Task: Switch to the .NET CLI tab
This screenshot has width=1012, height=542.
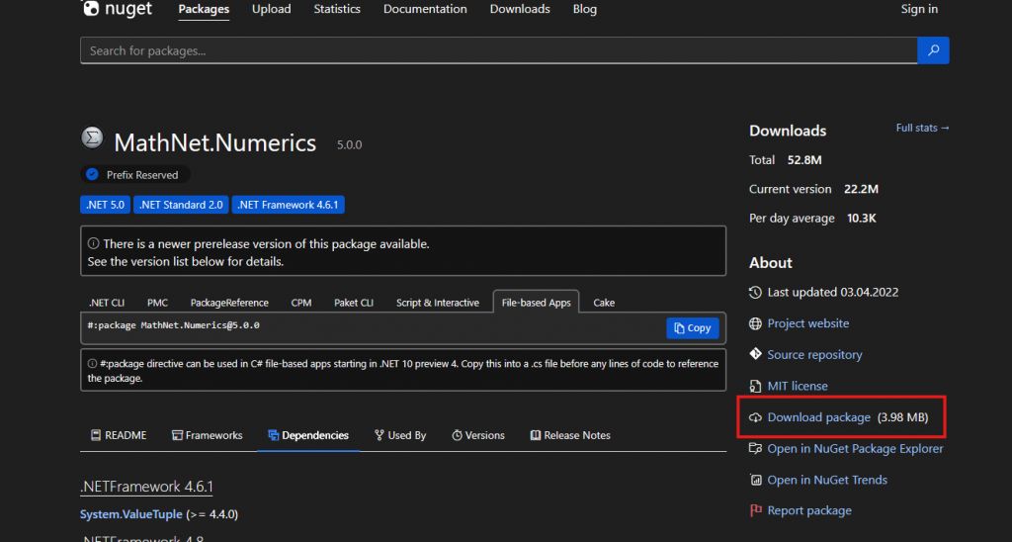Action: 106,303
